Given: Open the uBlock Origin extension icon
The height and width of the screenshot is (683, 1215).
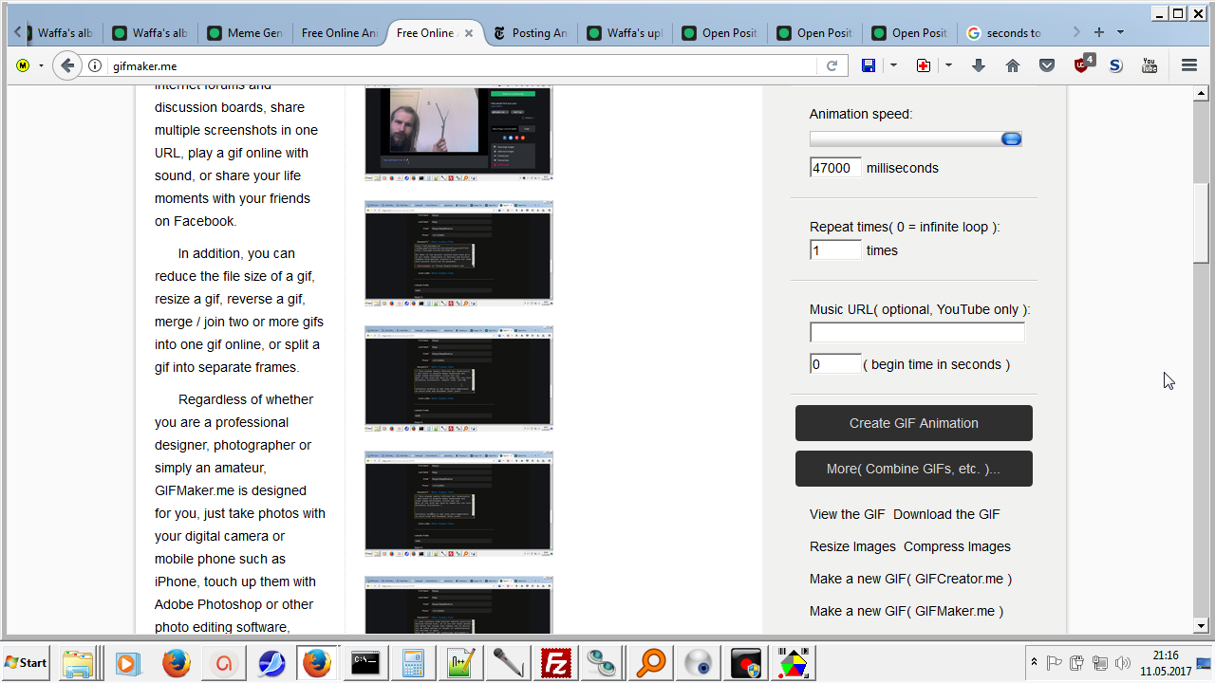Looking at the screenshot, I should click(x=1083, y=65).
